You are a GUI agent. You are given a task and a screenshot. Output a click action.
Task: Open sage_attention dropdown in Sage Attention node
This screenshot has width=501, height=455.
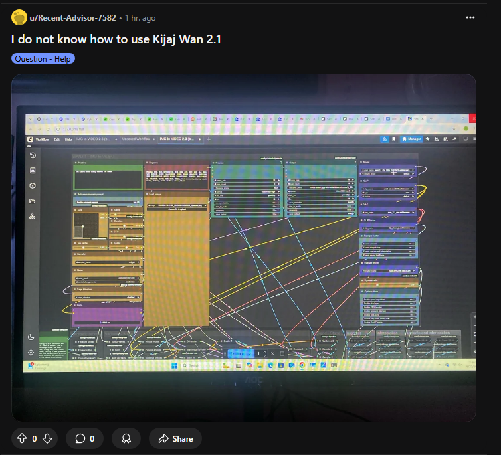(x=108, y=298)
